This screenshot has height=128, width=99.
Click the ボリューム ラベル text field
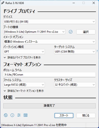(49, 75)
